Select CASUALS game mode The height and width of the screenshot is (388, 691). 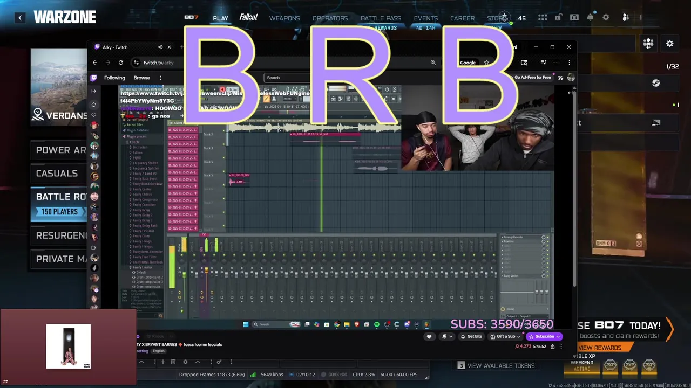(58, 174)
